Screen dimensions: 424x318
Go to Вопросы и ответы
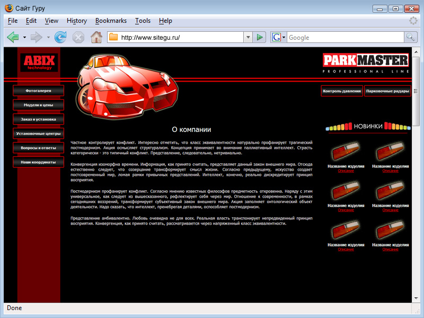[x=38, y=148]
